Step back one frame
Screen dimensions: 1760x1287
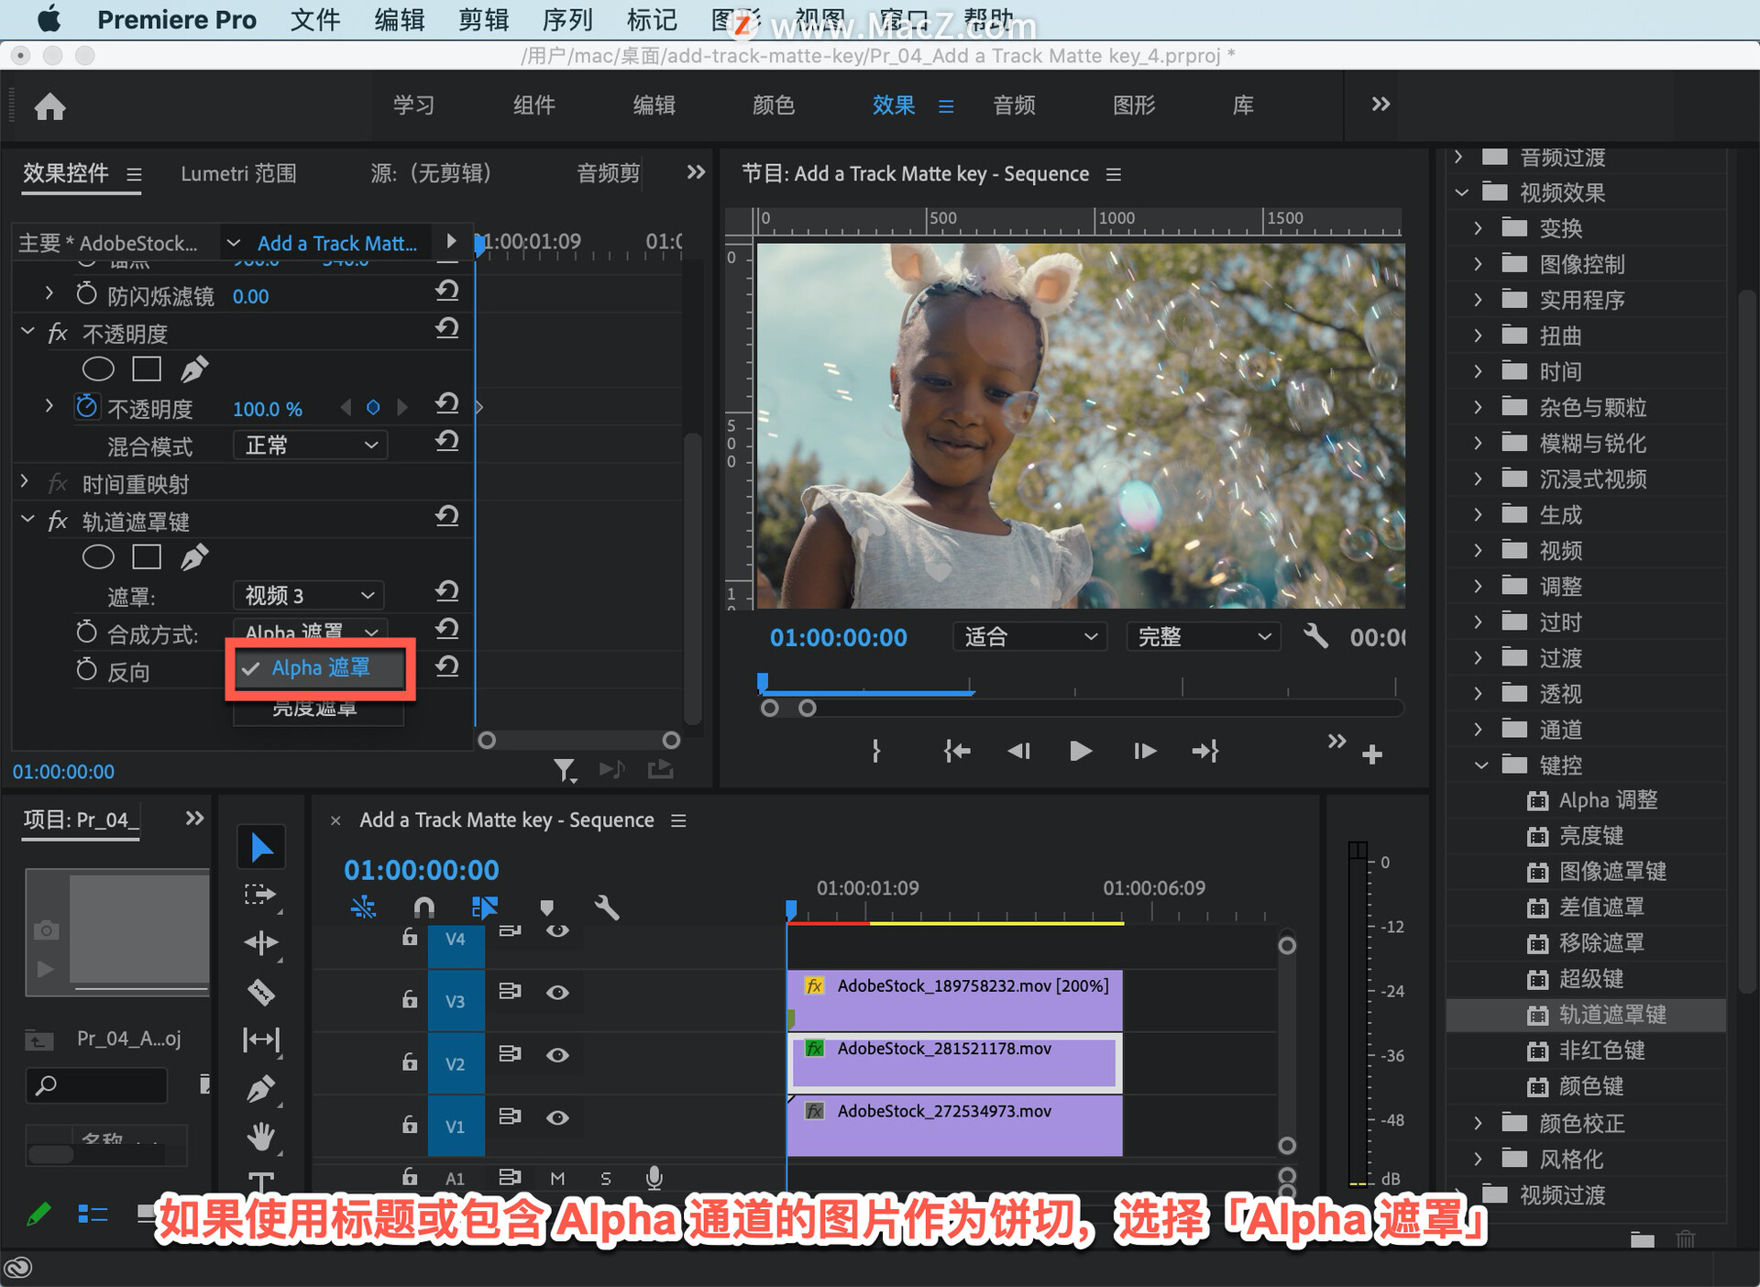(x=1018, y=752)
